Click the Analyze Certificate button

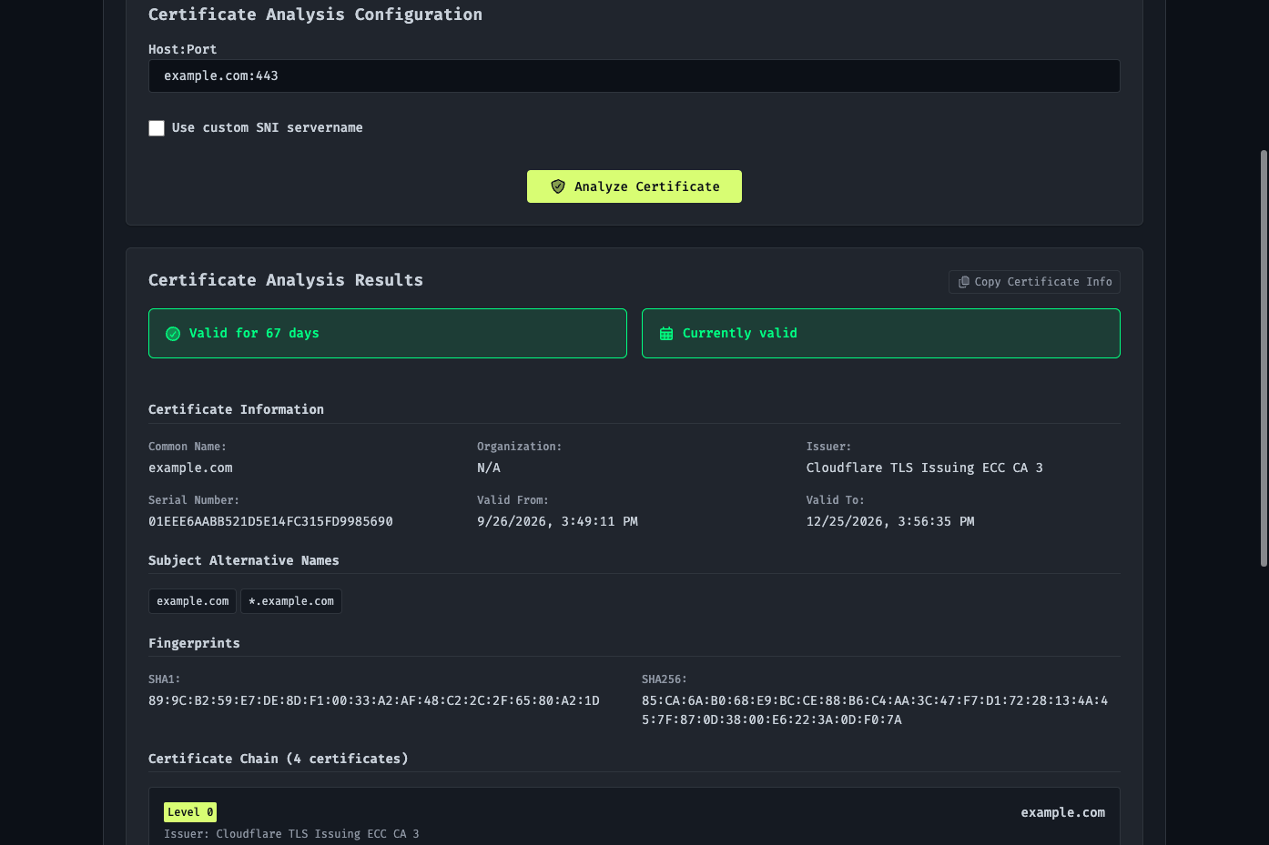pos(634,186)
